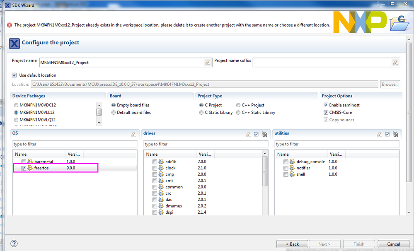Viewport: 414px width, 251px height.
Task: Click the Cancel button
Action: click(393, 244)
